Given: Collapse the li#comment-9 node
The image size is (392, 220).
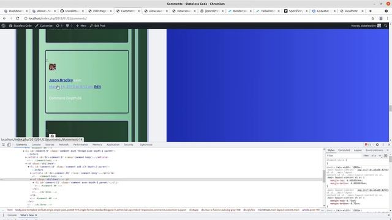Looking at the screenshot, I should [x=24, y=151].
